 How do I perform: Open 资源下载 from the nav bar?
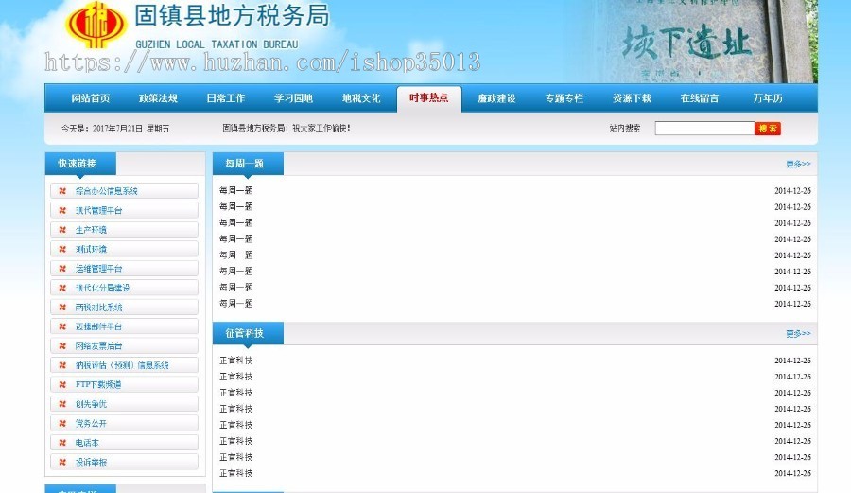point(632,98)
